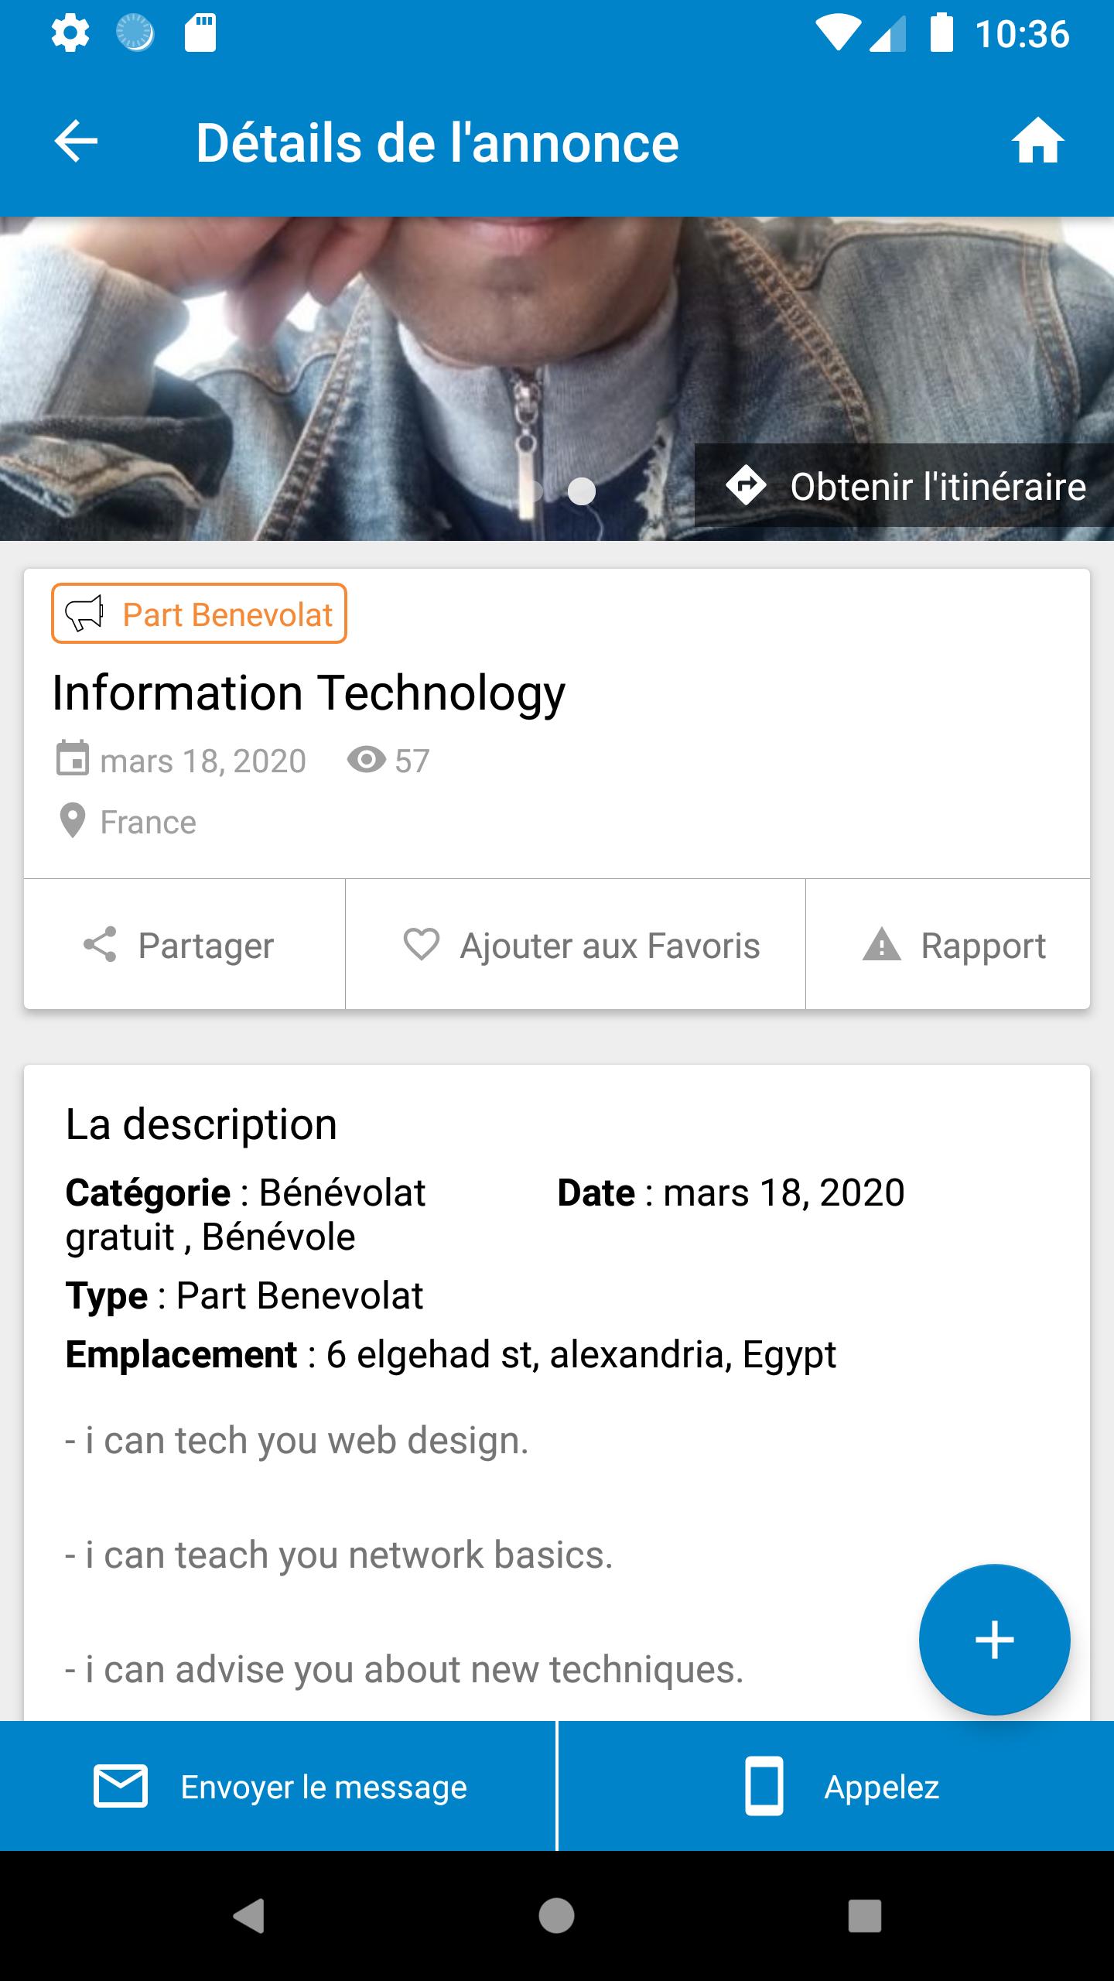This screenshot has width=1114, height=1981.
Task: Tap the Android recent apps square
Action: (865, 1916)
